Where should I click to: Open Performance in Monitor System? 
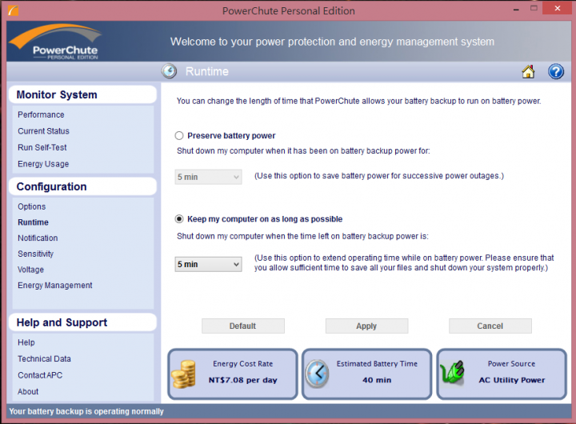tap(41, 114)
